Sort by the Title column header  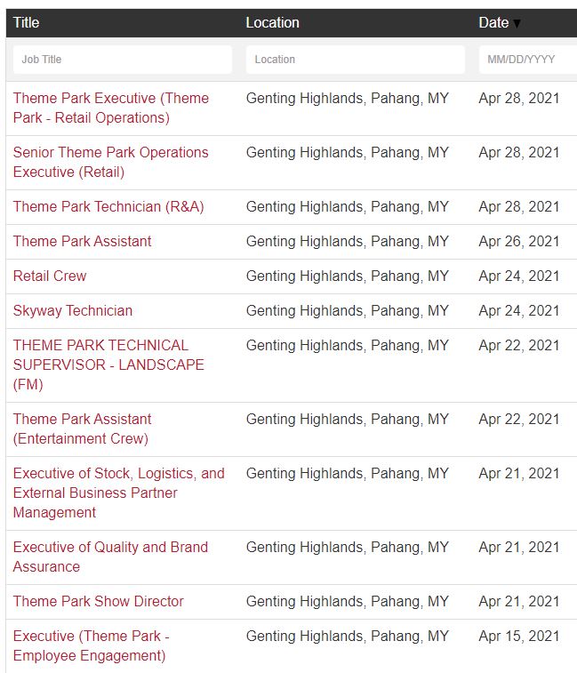click(x=26, y=22)
